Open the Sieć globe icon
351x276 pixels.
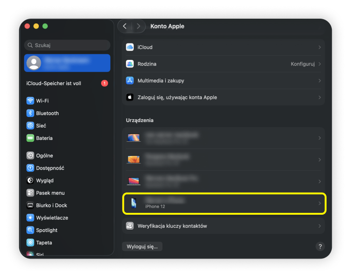click(30, 125)
